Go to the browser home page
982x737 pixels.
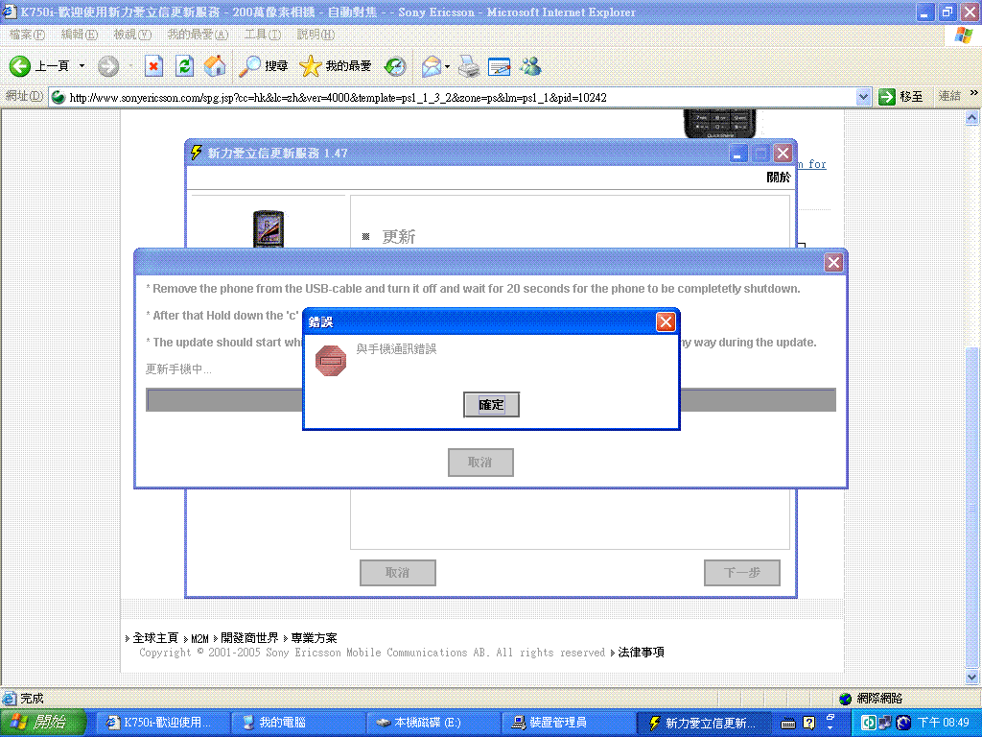pyautogui.click(x=215, y=66)
